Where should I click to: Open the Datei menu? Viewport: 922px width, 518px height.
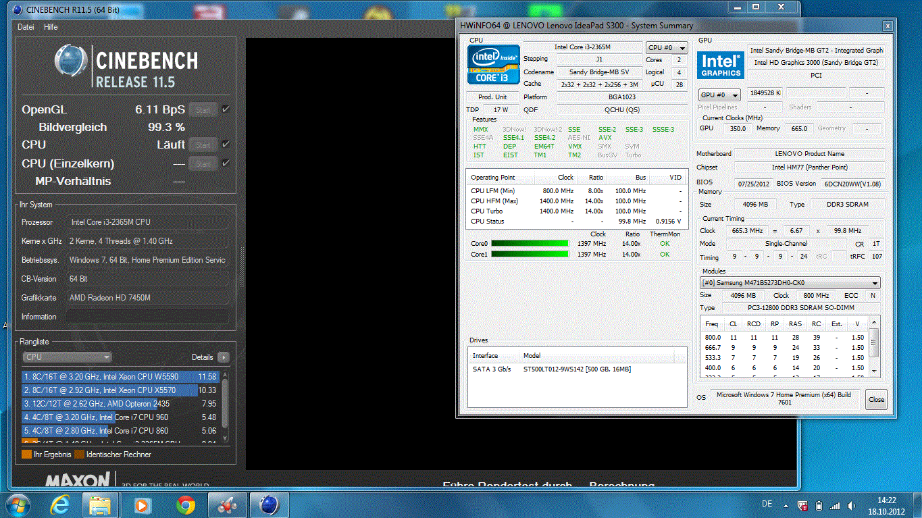click(x=26, y=27)
